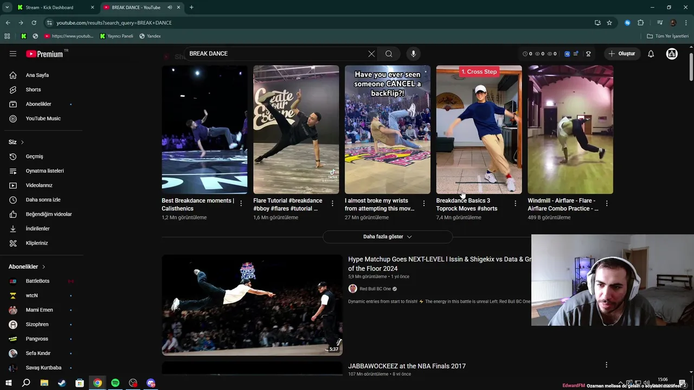Open site information icon in address bar
694x390 pixels.
(x=49, y=23)
